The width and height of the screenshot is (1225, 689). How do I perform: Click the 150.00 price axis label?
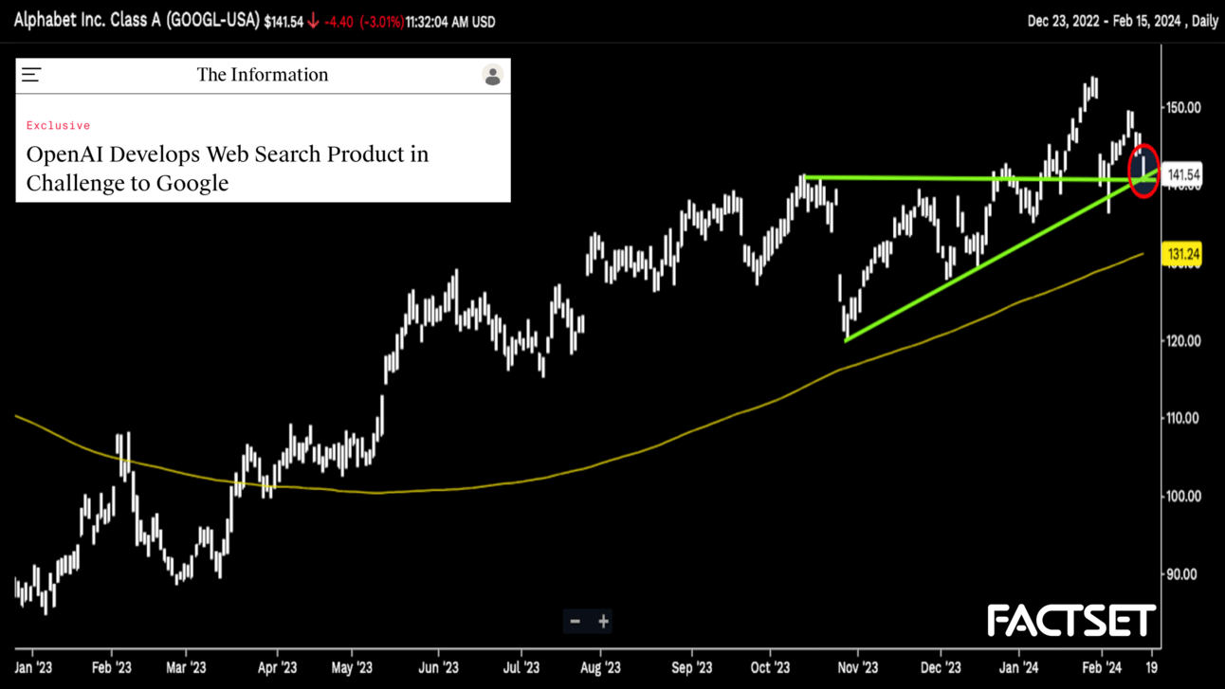coord(1183,108)
